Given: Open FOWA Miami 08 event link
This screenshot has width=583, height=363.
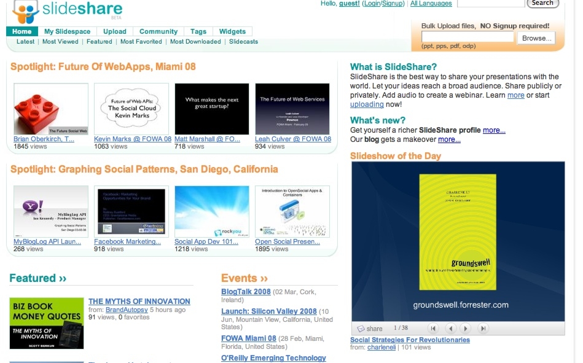Looking at the screenshot, I should [248, 338].
